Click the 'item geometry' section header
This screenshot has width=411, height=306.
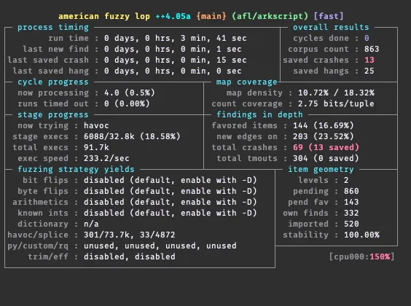tap(321, 169)
